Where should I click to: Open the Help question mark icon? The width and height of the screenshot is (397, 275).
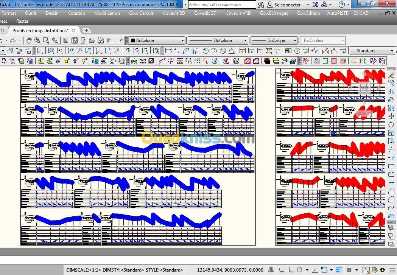(120, 40)
